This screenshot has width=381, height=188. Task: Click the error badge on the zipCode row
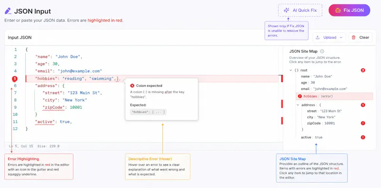(363, 123)
